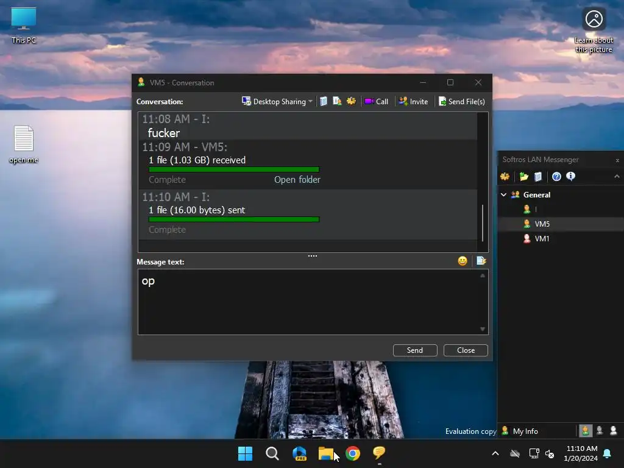Invite users to the conversation
Image resolution: width=624 pixels, height=468 pixels.
(414, 102)
